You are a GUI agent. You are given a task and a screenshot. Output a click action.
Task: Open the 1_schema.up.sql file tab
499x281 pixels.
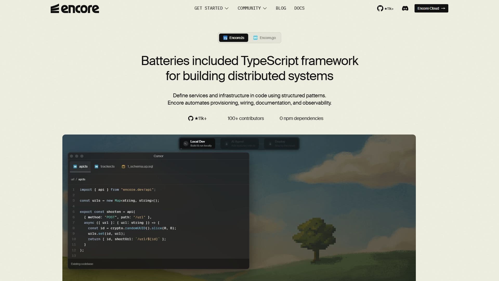(x=137, y=167)
